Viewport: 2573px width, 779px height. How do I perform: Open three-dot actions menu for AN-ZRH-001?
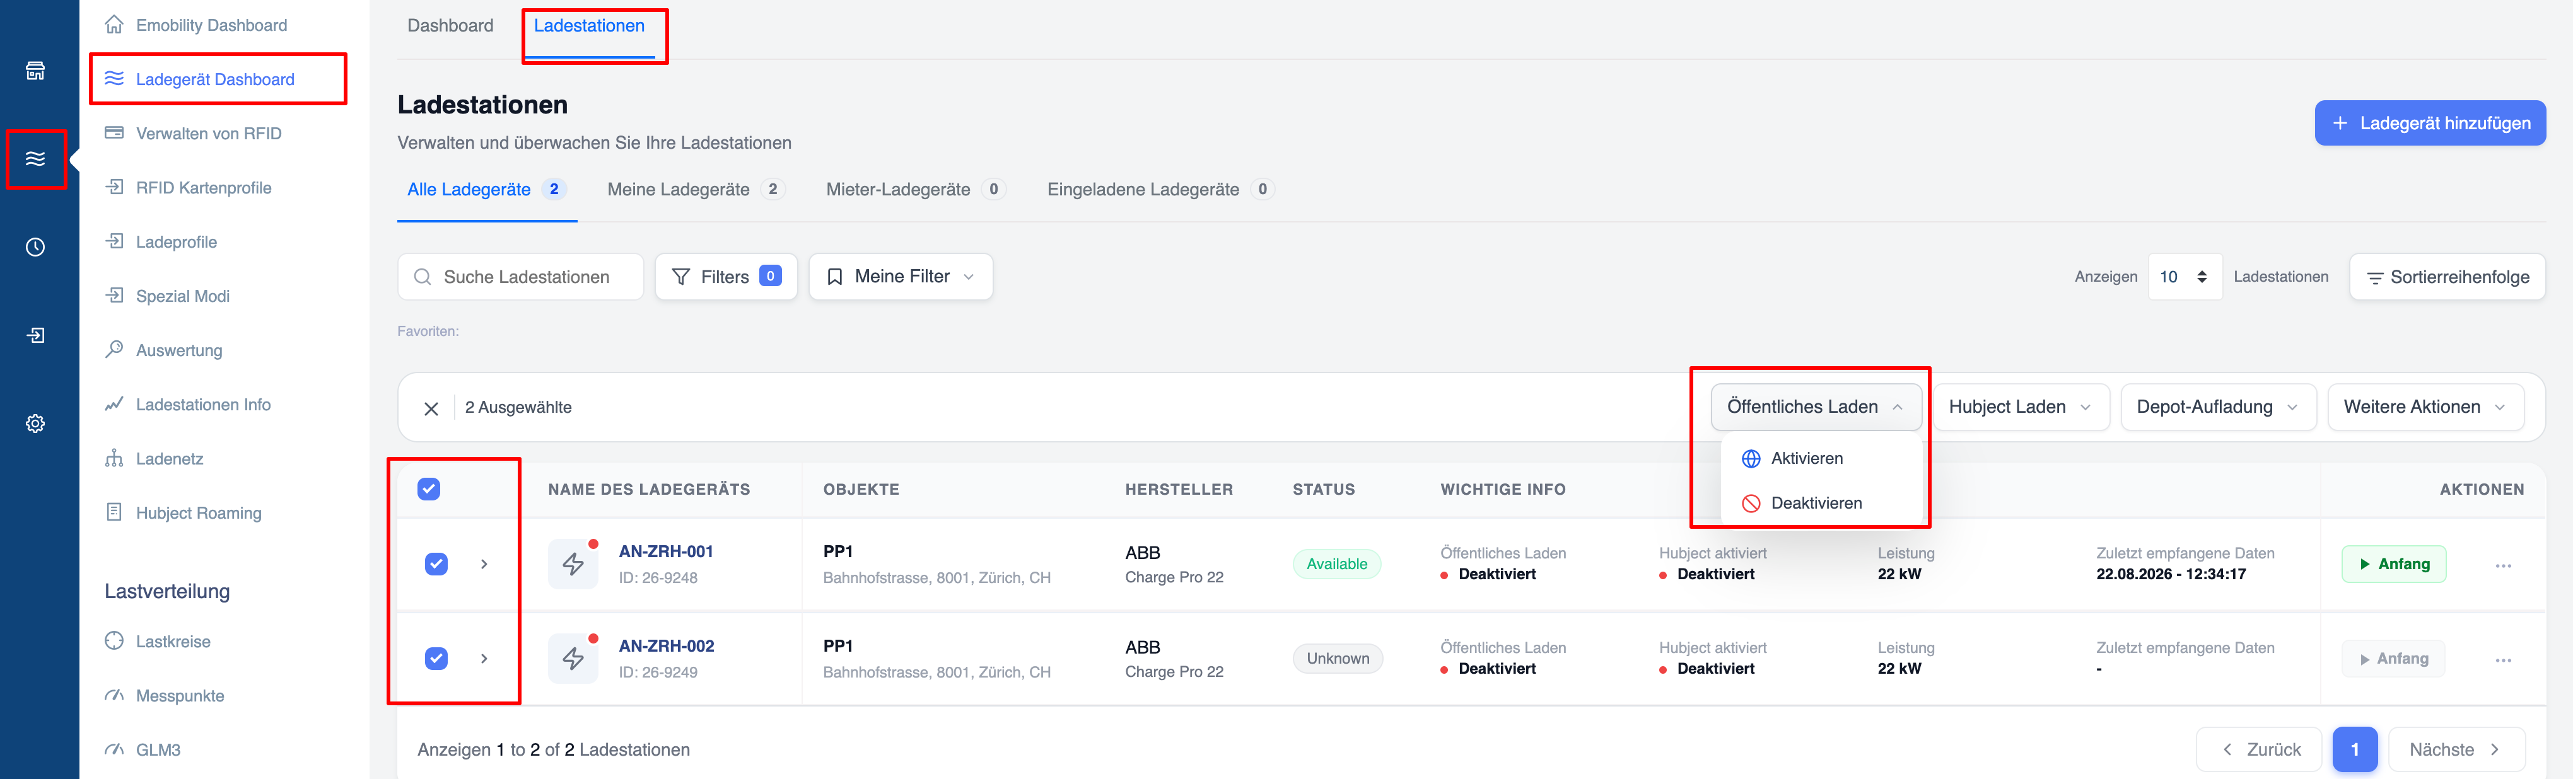click(x=2503, y=565)
